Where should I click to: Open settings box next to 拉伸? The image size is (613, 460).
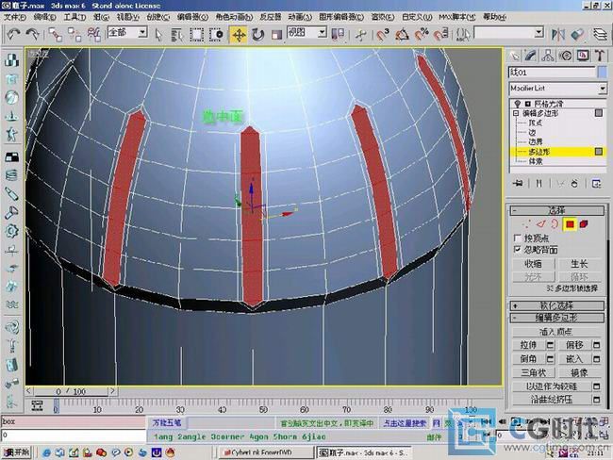[550, 345]
